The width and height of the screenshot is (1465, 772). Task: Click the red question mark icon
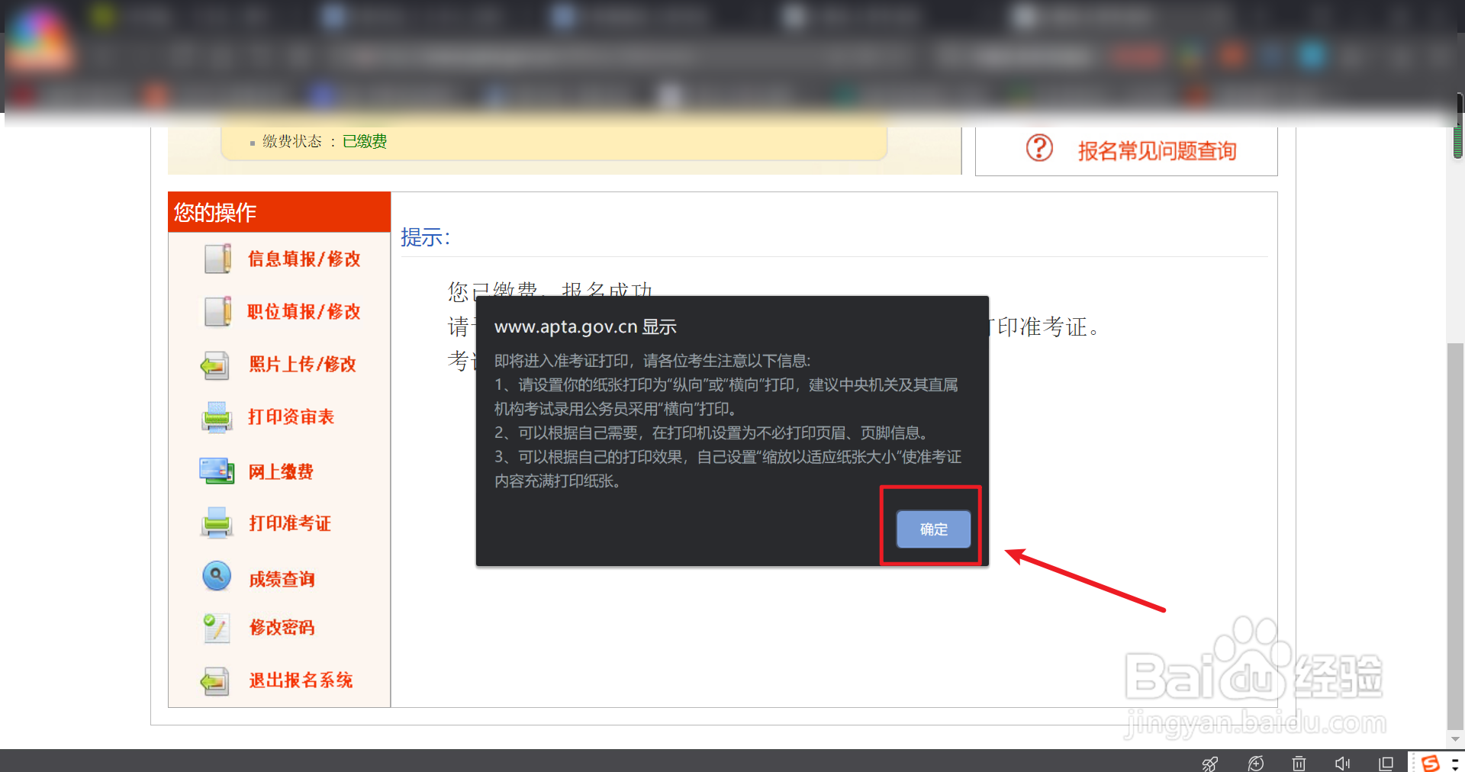coord(1039,148)
